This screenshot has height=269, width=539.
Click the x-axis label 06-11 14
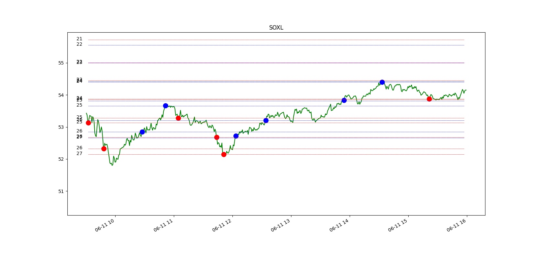(x=339, y=225)
